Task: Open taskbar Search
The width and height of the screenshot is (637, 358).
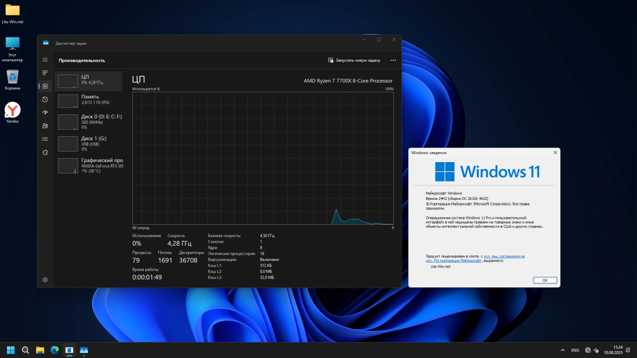Action: click(x=25, y=350)
